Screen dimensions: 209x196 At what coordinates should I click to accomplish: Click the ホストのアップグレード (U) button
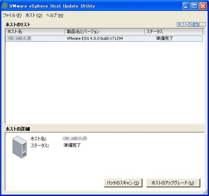173,183
